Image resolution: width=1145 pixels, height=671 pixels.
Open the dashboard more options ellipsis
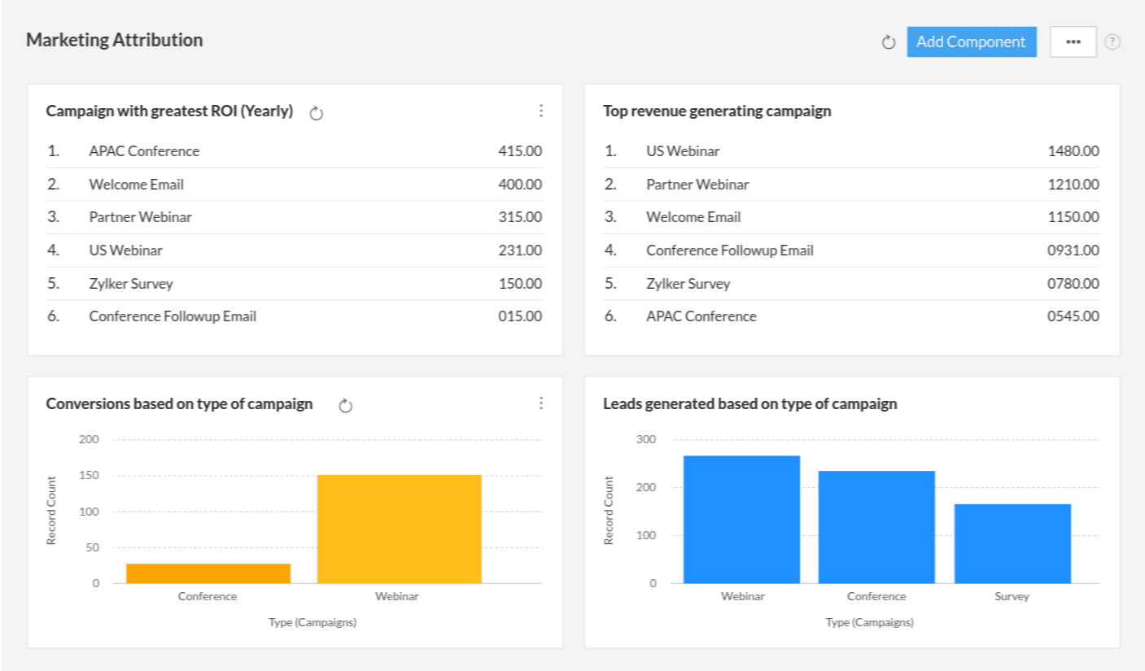pos(1073,42)
